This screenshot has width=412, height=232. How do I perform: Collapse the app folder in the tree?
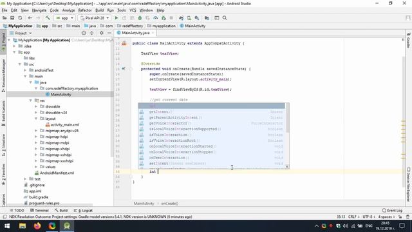click(x=14, y=52)
